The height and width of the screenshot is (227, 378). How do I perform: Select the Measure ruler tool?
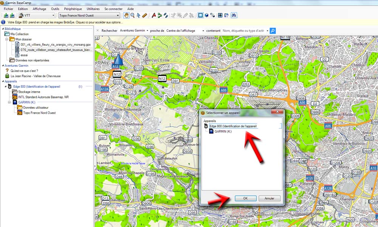pos(144,16)
